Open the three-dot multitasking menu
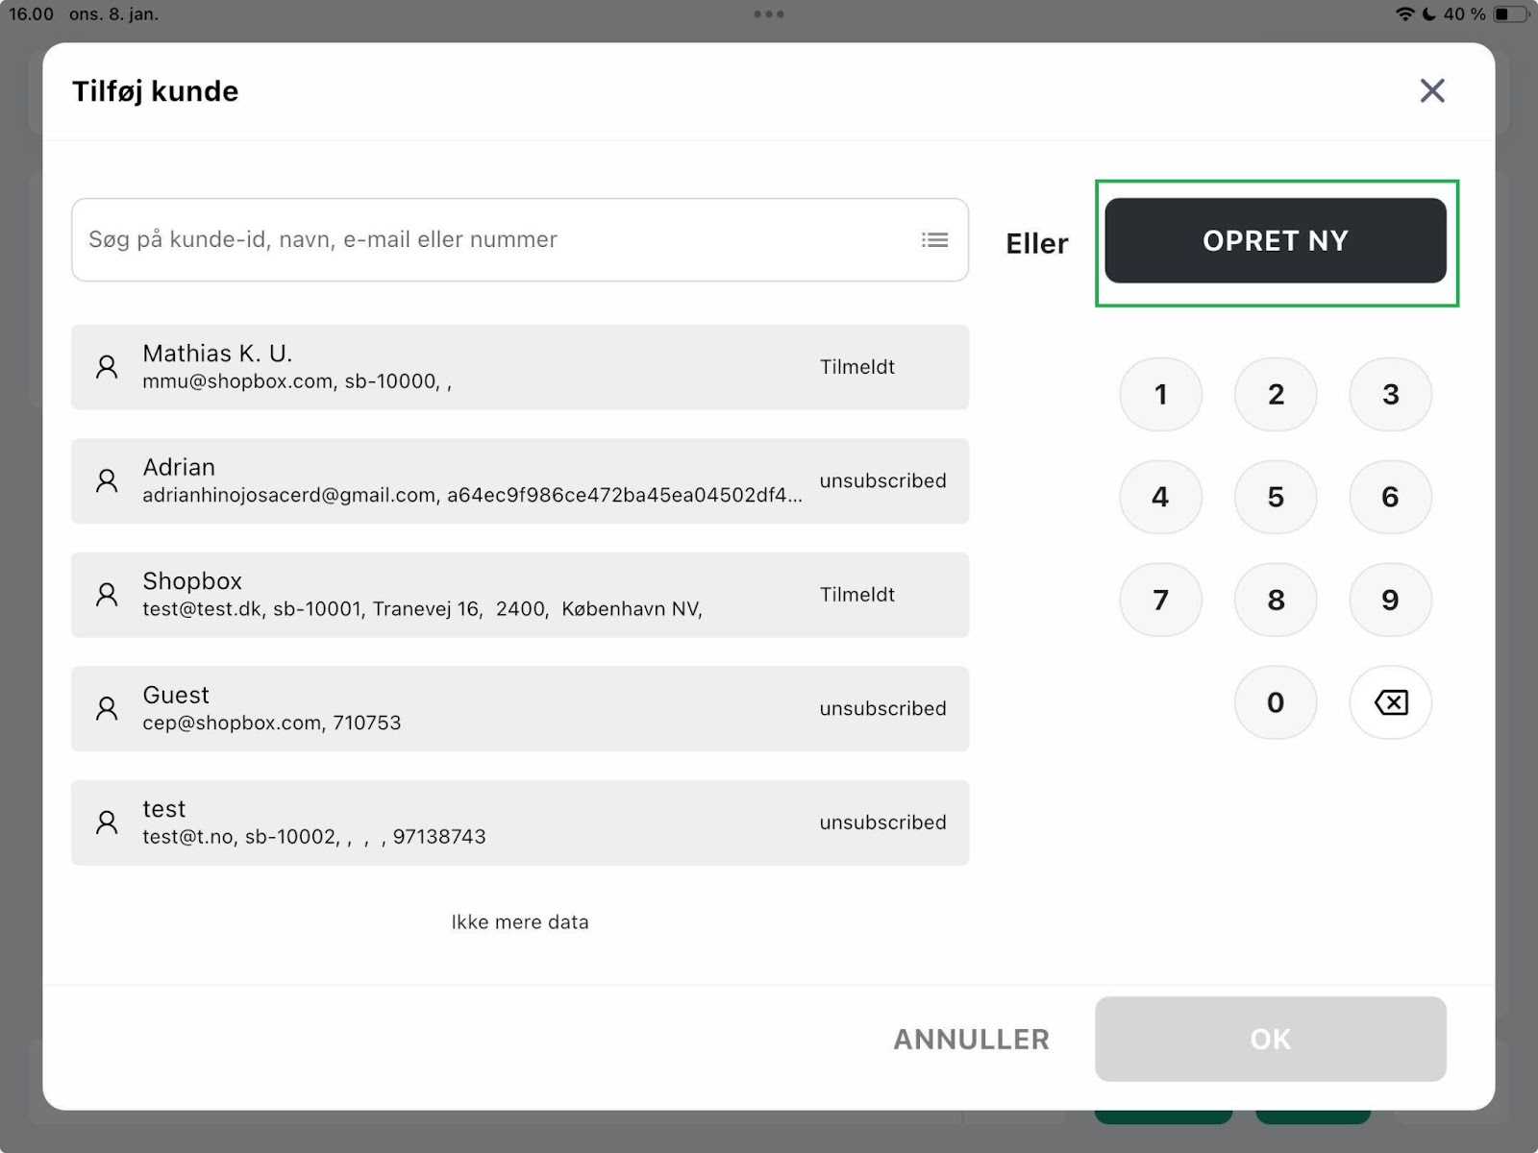Image resolution: width=1538 pixels, height=1153 pixels. pos(769,14)
